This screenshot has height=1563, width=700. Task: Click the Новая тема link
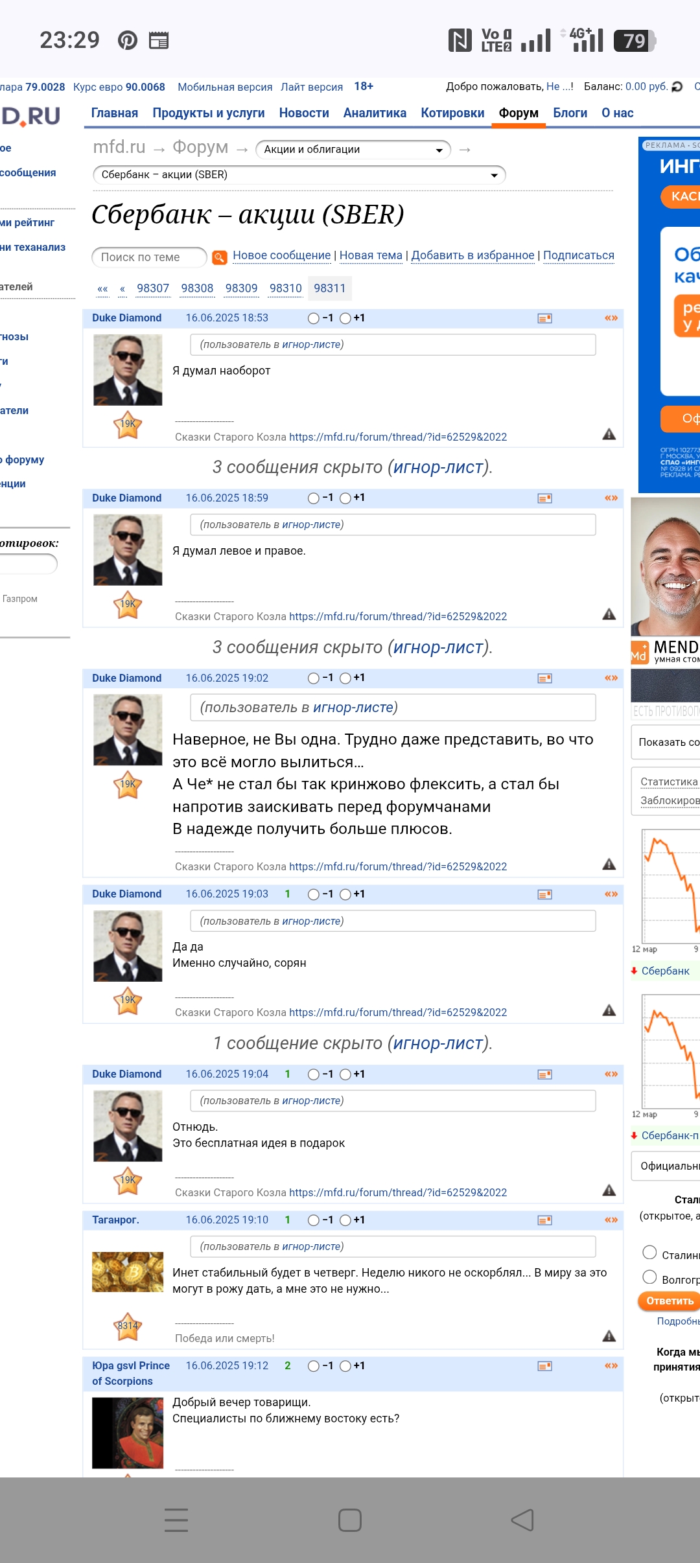click(371, 255)
